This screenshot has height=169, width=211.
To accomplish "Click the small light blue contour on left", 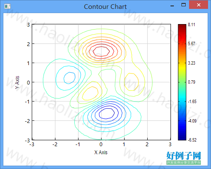I will pyautogui.click(x=69, y=78).
